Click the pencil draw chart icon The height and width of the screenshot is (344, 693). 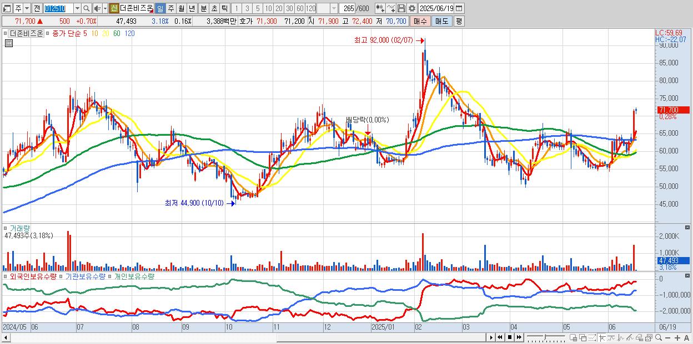tap(630, 337)
